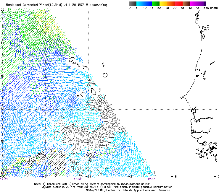Click the dark purple 45-50 knots legend swatch
This screenshot has width=219, height=192.
tap(202, 4)
